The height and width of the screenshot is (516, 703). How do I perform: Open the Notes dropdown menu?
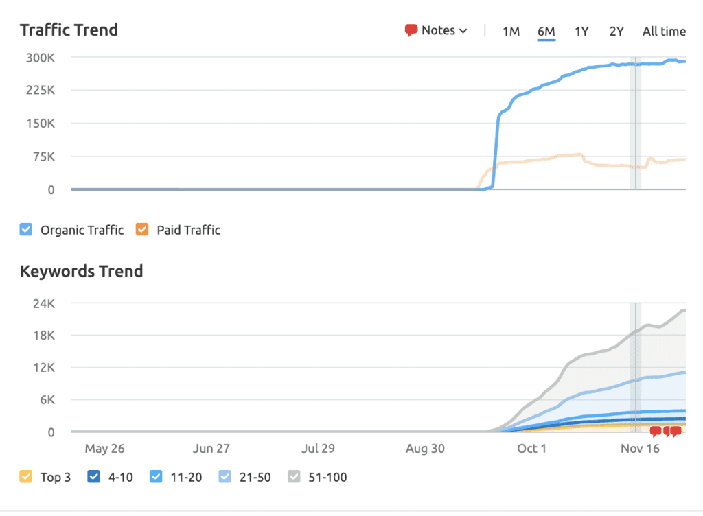(x=436, y=30)
